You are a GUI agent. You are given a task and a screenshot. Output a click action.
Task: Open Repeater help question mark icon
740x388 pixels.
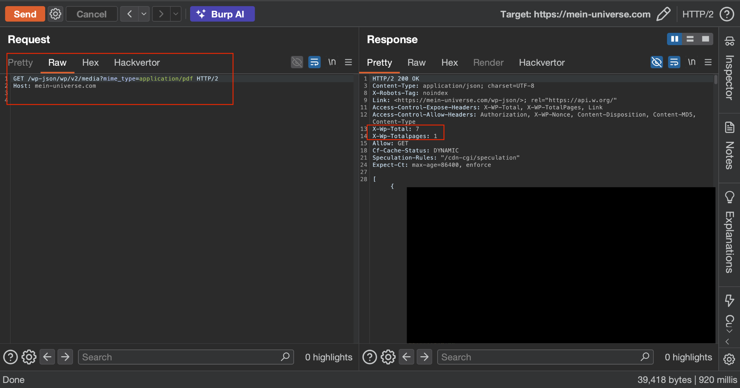coord(727,14)
